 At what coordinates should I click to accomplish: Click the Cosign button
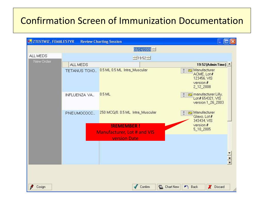pyautogui.click(x=40, y=187)
